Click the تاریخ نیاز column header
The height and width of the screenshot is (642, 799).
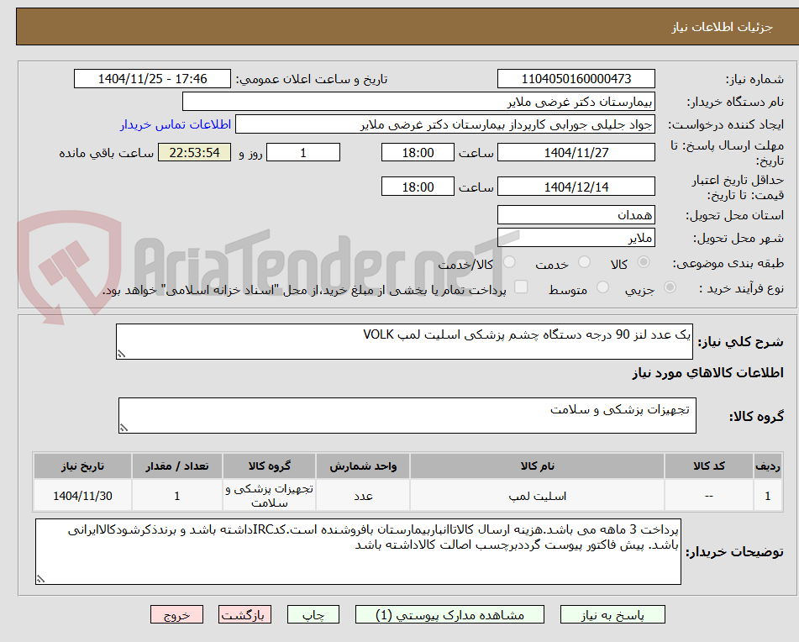[82, 466]
